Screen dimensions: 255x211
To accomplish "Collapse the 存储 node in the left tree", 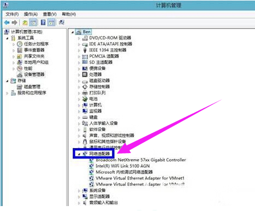I will point(8,81).
